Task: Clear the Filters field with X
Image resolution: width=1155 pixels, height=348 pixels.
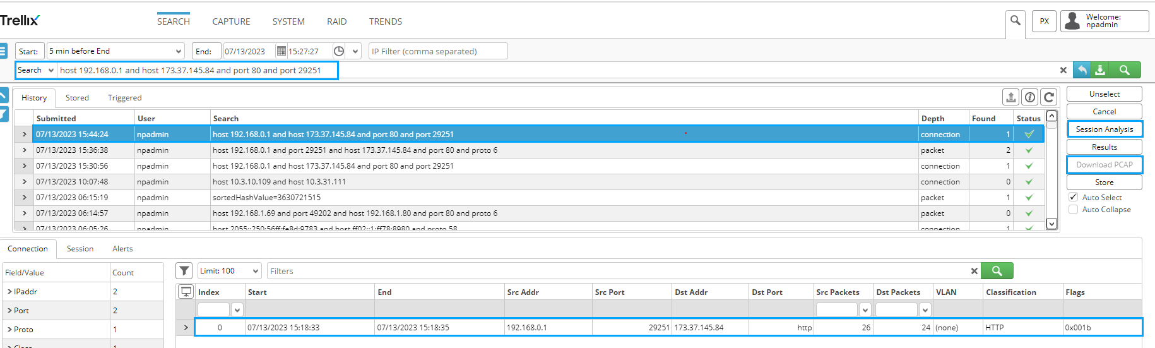Action: [974, 271]
